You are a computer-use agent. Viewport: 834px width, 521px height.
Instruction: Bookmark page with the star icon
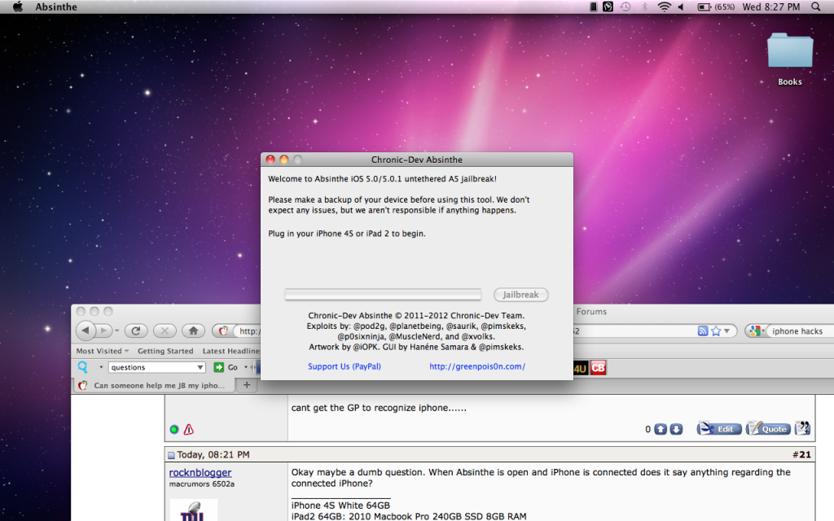[716, 331]
